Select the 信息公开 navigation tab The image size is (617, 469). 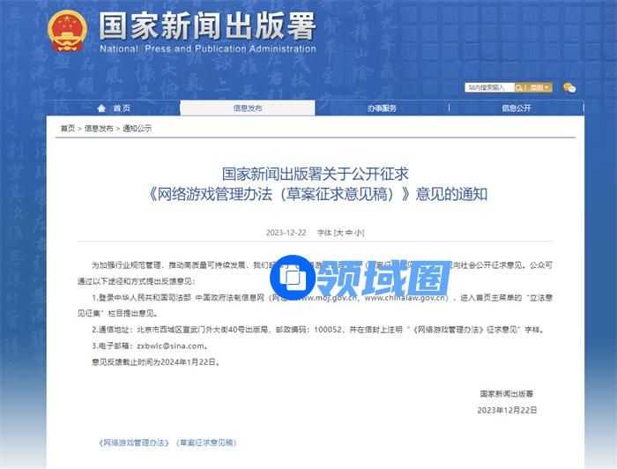click(x=517, y=108)
